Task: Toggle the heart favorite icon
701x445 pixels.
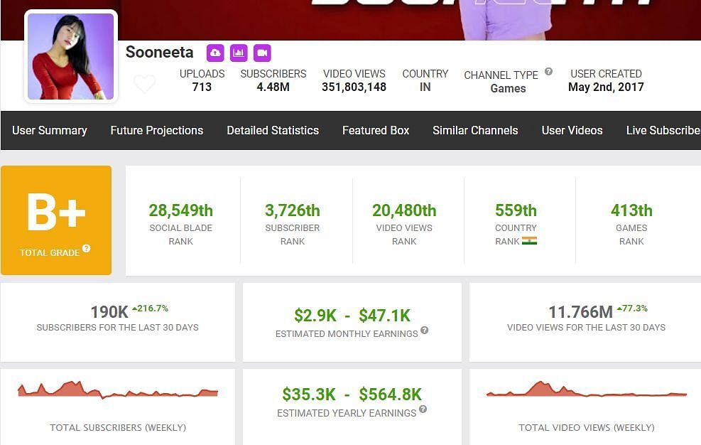Action: (x=145, y=85)
